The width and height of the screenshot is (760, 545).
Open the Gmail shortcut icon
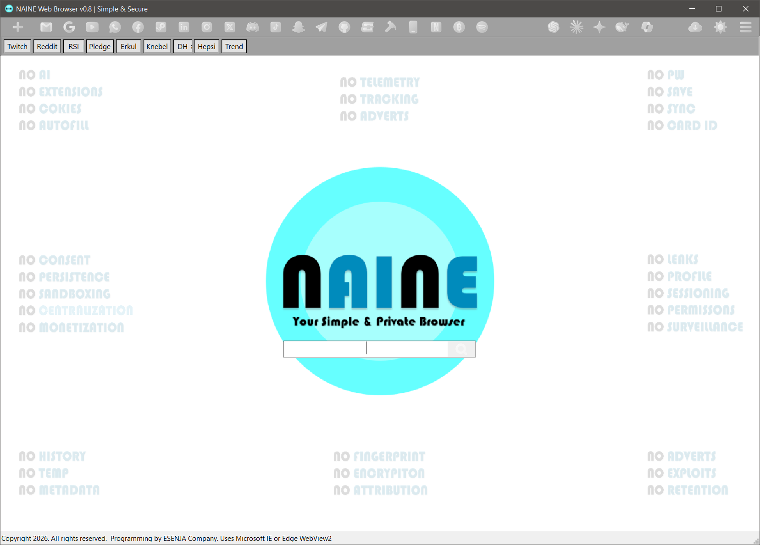point(46,27)
